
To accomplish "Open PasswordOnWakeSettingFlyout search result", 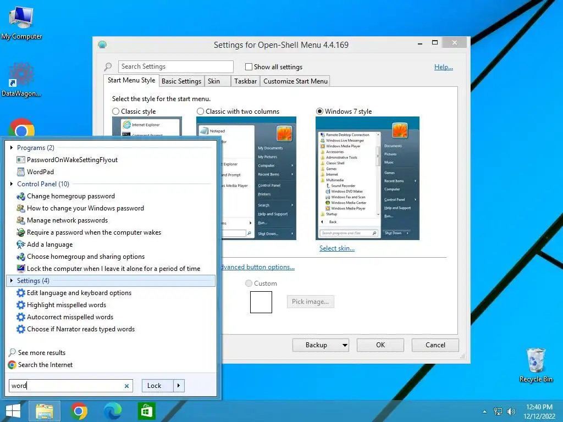I will coord(72,160).
